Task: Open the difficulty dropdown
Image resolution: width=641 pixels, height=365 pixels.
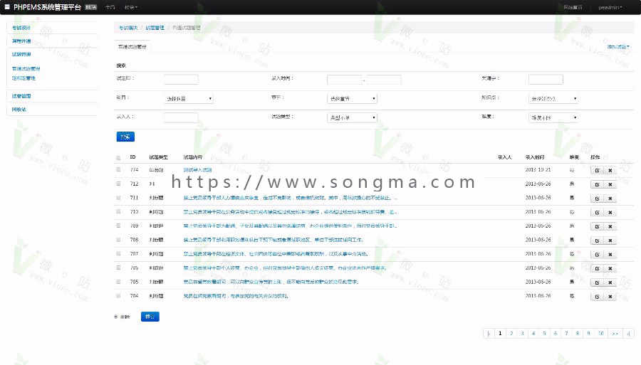Action: [x=553, y=117]
